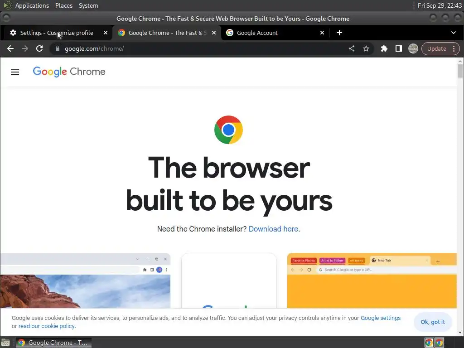Go back to the previous page
Image resolution: width=464 pixels, height=348 pixels.
[x=10, y=48]
